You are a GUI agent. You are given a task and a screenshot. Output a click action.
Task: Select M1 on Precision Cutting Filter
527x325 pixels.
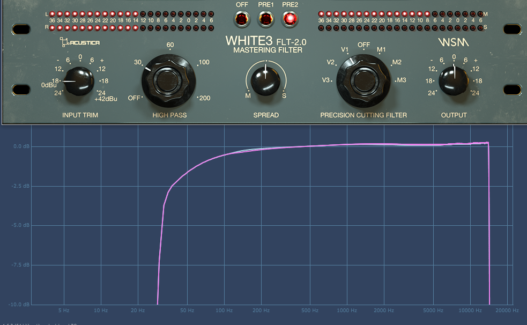pyautogui.click(x=381, y=50)
